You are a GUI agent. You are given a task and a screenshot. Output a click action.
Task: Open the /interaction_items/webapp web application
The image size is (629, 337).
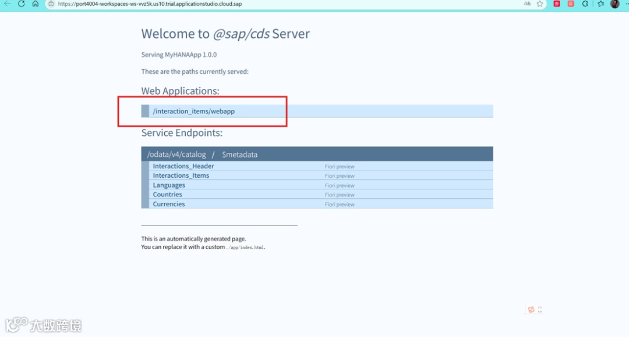point(193,111)
